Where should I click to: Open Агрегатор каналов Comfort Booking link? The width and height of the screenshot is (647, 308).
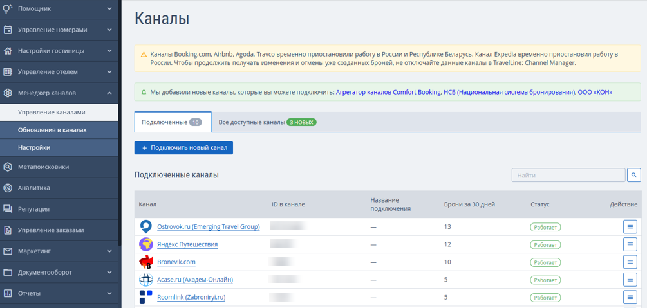[x=388, y=93]
